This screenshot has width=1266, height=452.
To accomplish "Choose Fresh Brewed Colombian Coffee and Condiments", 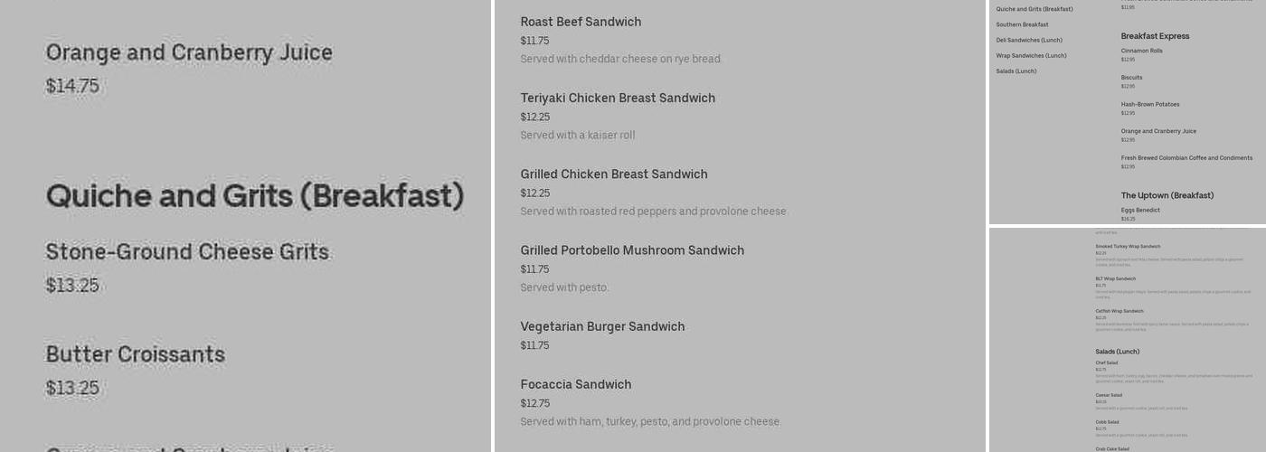I will (1186, 157).
